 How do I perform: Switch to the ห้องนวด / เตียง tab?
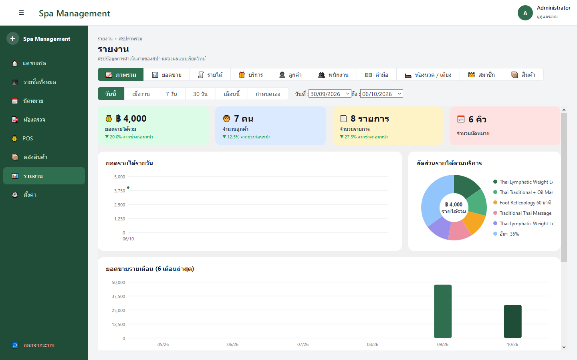pos(428,75)
